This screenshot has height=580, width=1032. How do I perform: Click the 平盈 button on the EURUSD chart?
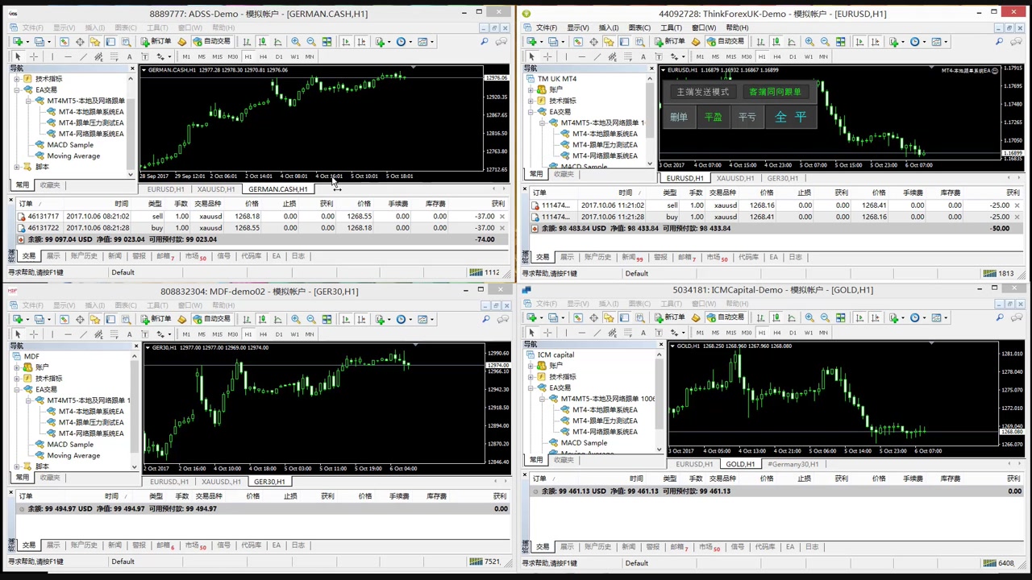713,118
